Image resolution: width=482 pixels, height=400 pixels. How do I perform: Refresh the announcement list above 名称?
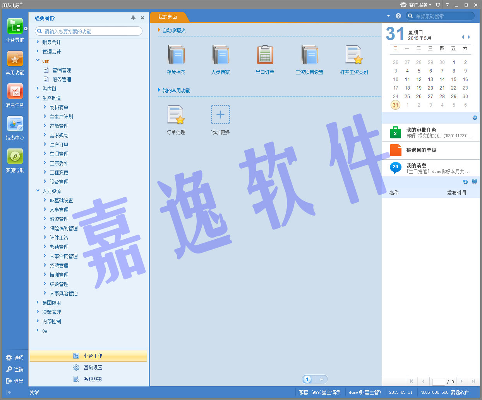coord(465,182)
